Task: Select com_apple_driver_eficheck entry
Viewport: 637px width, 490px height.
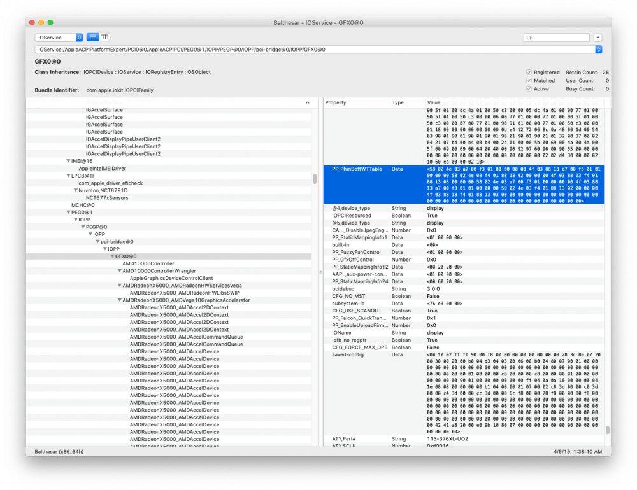Action: point(168,183)
